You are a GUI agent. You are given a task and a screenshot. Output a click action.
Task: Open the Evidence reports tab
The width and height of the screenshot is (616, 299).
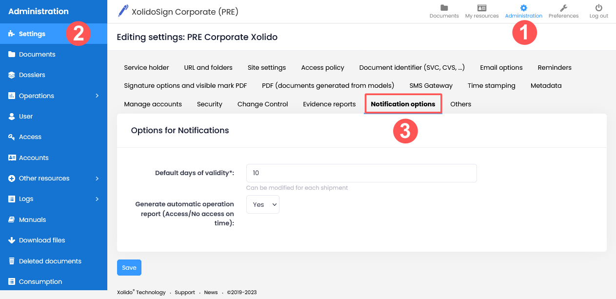[329, 104]
